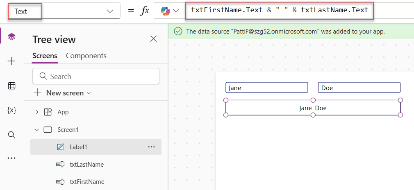This screenshot has width=414, height=190.
Task: Click the Copilot icon in formula bar
Action: (165, 11)
